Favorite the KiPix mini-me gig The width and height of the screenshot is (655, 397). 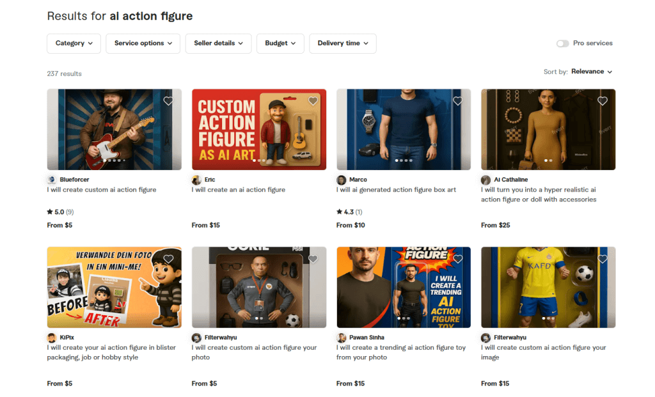point(168,259)
